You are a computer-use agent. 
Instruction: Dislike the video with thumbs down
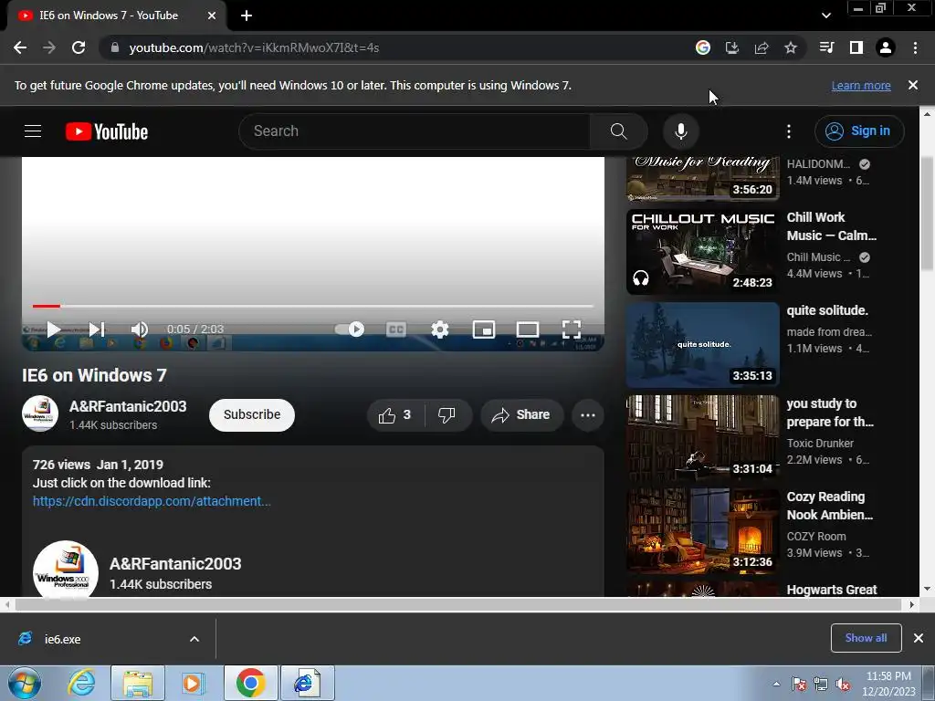(x=446, y=415)
